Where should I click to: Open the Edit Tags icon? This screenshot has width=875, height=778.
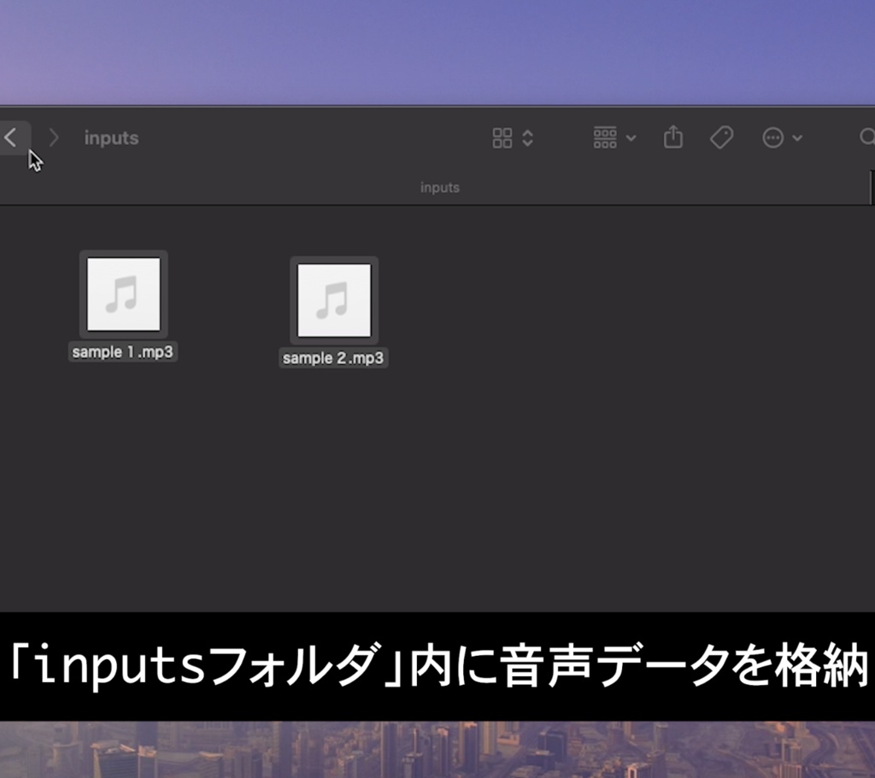click(x=721, y=137)
